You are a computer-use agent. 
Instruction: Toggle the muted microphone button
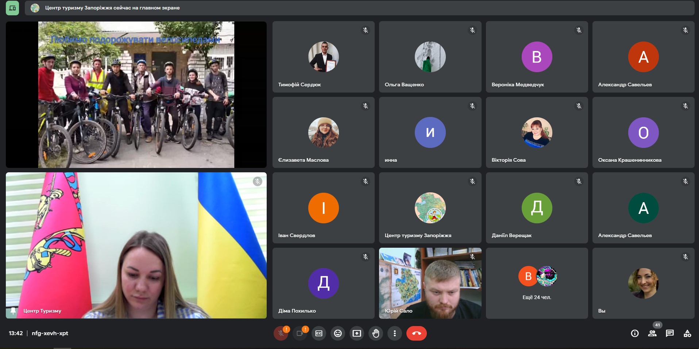[281, 333]
